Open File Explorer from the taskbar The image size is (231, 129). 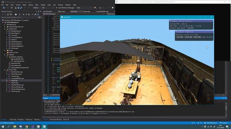[x=15, y=126]
